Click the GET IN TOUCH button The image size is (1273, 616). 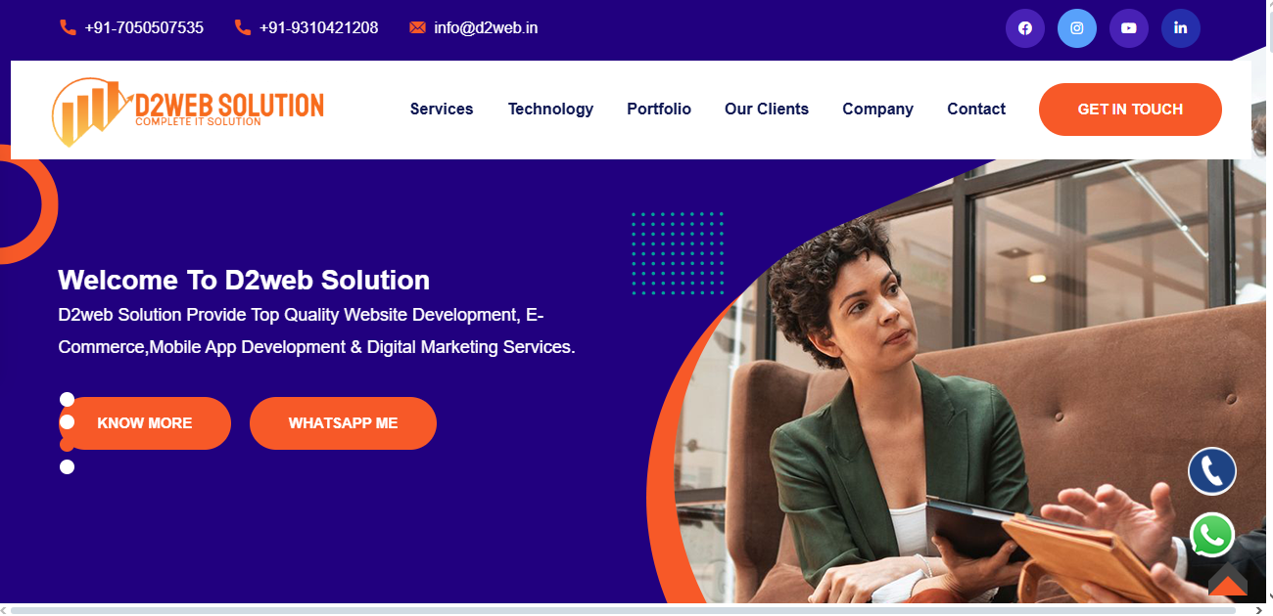(x=1130, y=110)
